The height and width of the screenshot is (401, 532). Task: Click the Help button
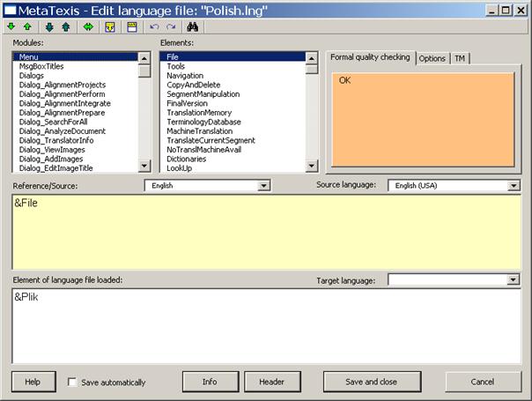click(33, 382)
